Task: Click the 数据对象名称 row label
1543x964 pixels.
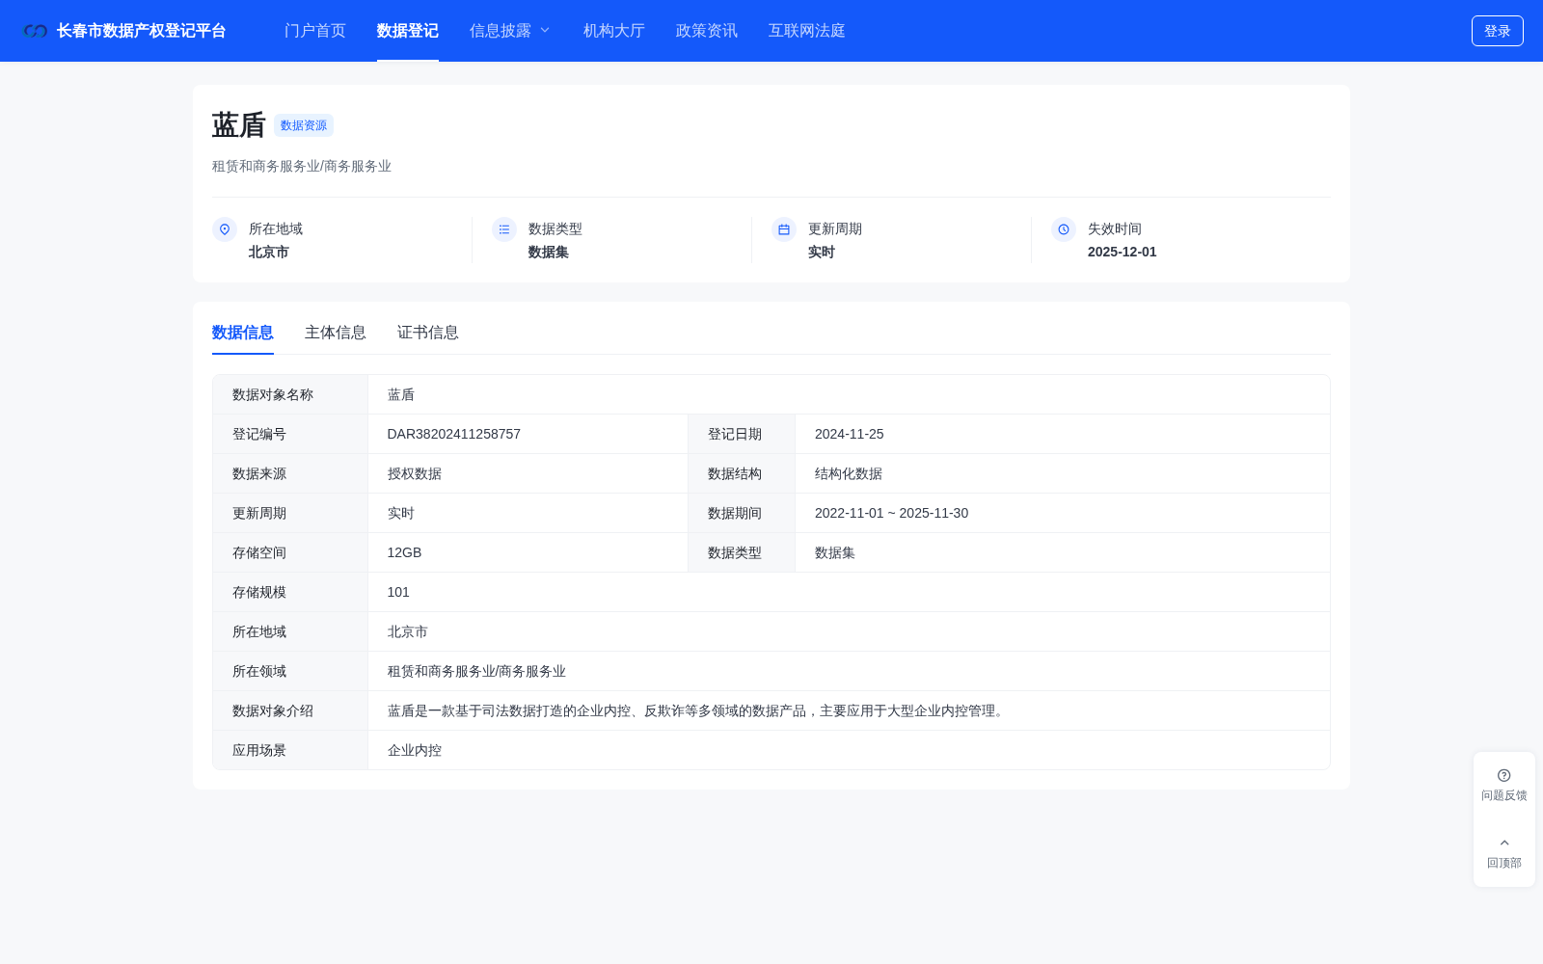Action: pyautogui.click(x=273, y=394)
